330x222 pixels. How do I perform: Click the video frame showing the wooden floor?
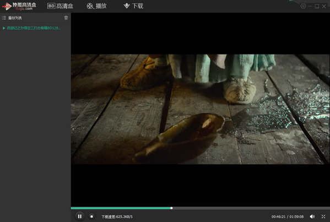pyautogui.click(x=201, y=109)
